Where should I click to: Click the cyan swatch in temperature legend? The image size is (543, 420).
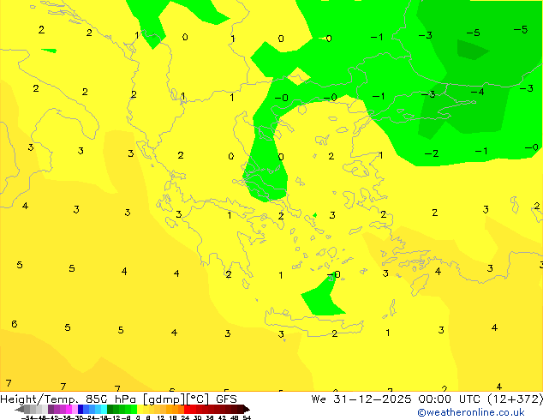tap(104, 409)
